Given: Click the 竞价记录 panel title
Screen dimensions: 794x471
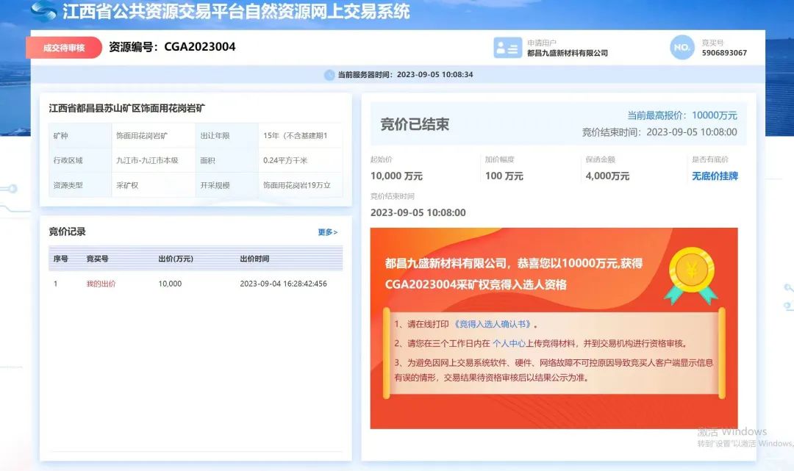Looking at the screenshot, I should tap(68, 231).
